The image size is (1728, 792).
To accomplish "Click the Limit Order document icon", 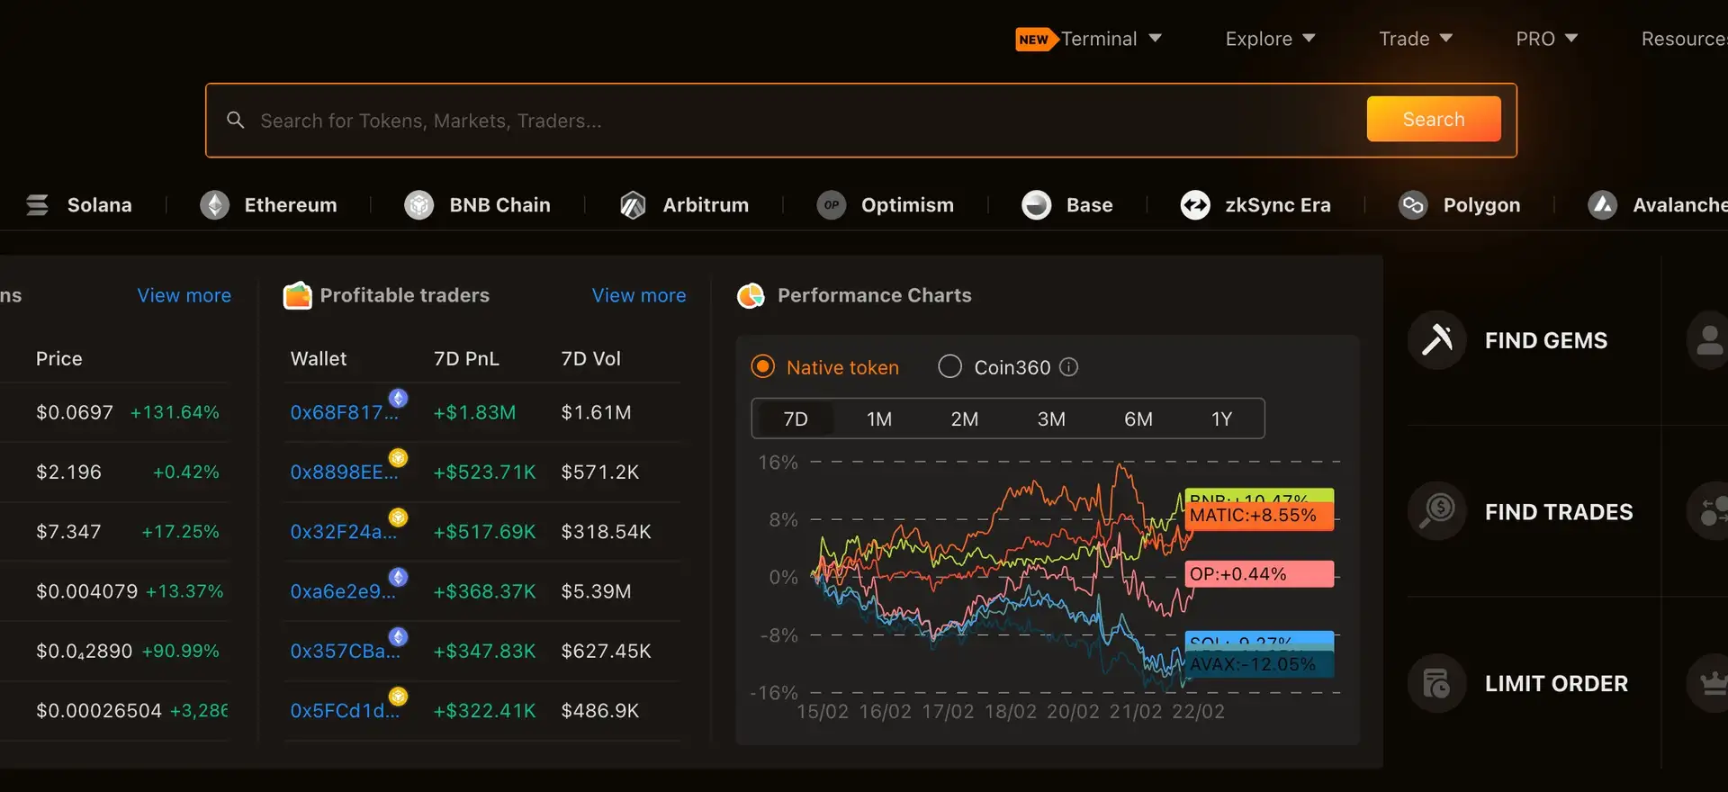I will (x=1437, y=683).
